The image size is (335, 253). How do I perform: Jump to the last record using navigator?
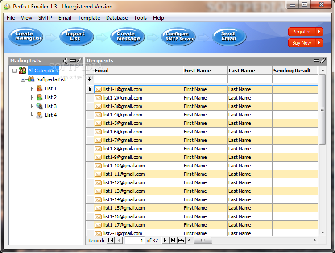173,241
